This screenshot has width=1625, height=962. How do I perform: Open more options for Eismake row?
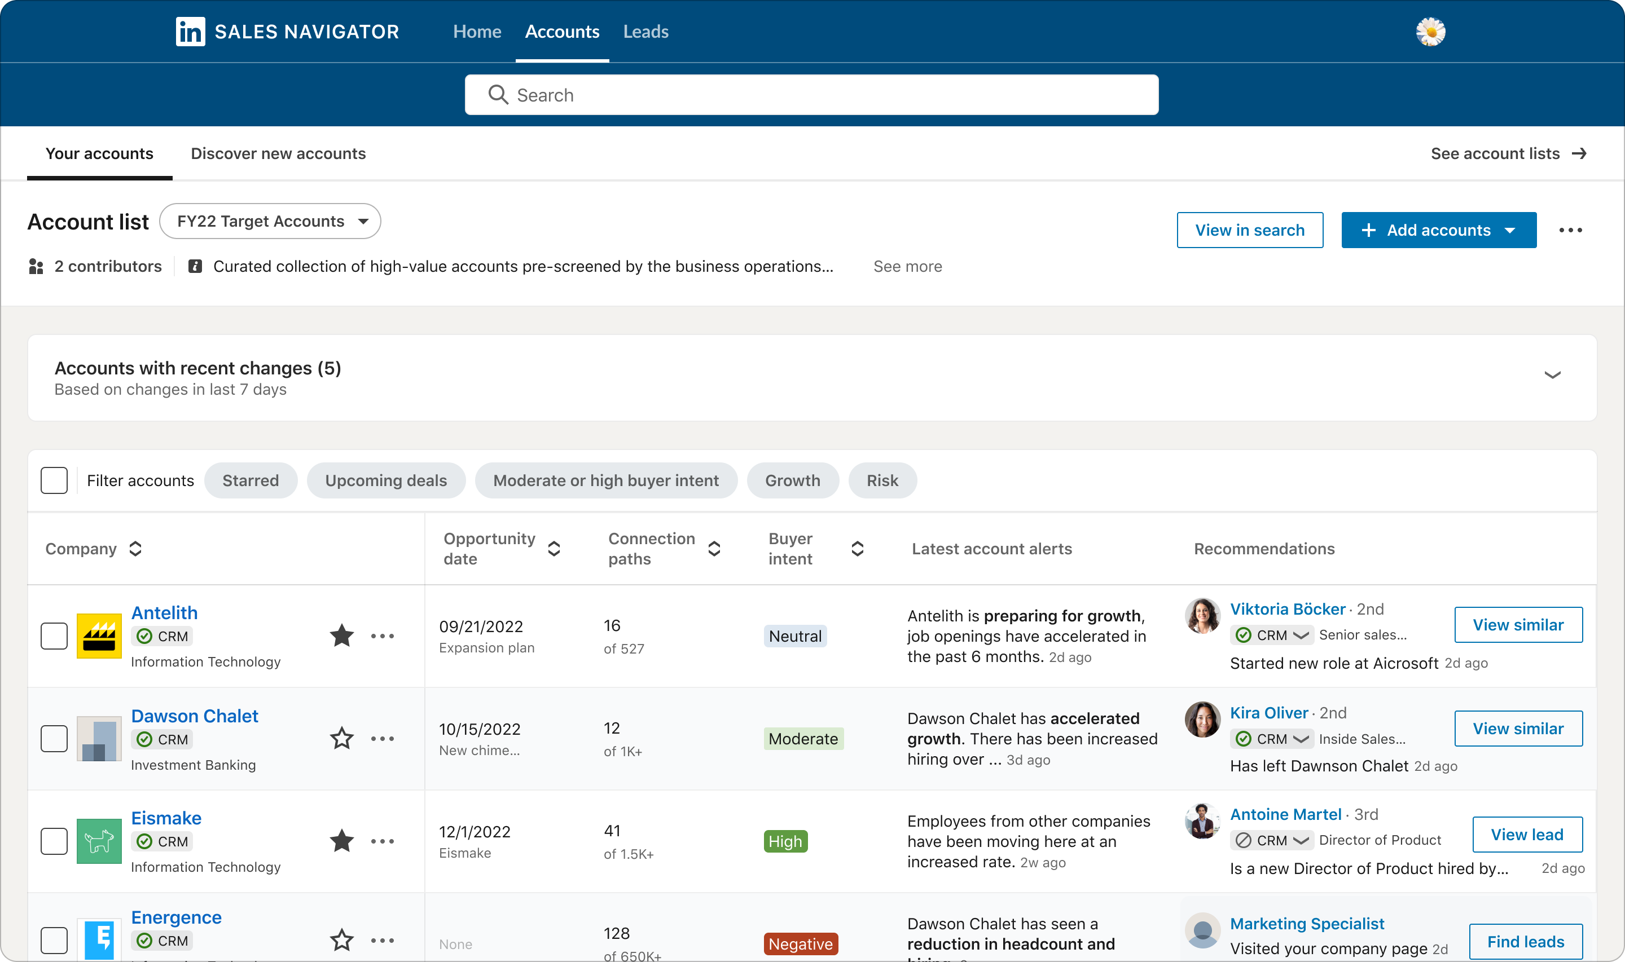pyautogui.click(x=383, y=841)
